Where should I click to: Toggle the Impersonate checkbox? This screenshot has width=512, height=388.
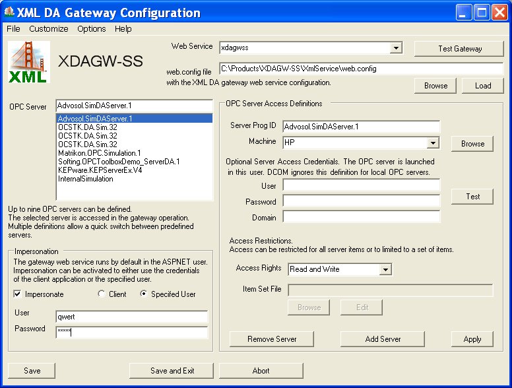point(17,294)
